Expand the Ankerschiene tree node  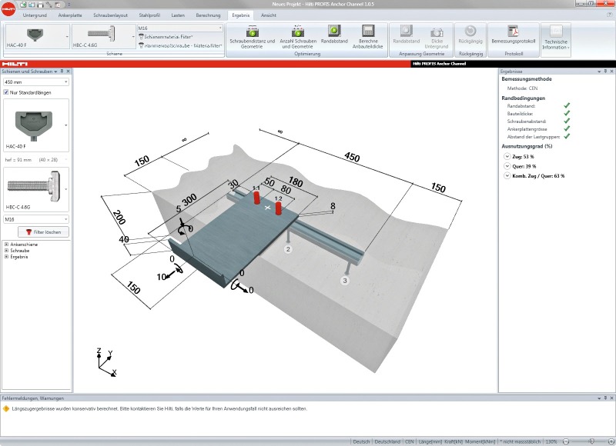pyautogui.click(x=6, y=245)
